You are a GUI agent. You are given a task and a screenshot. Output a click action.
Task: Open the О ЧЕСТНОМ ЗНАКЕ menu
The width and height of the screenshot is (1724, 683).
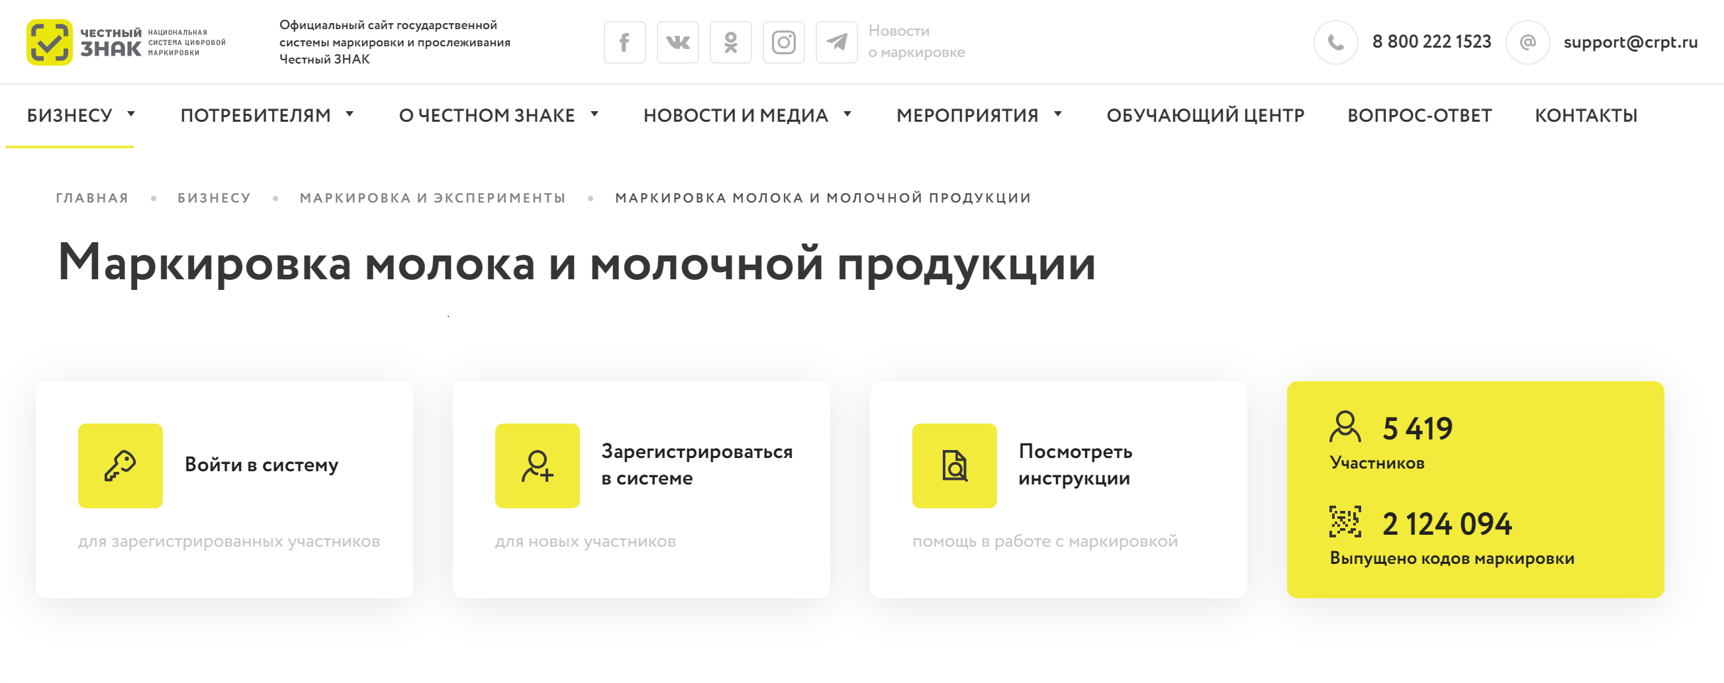tap(487, 115)
